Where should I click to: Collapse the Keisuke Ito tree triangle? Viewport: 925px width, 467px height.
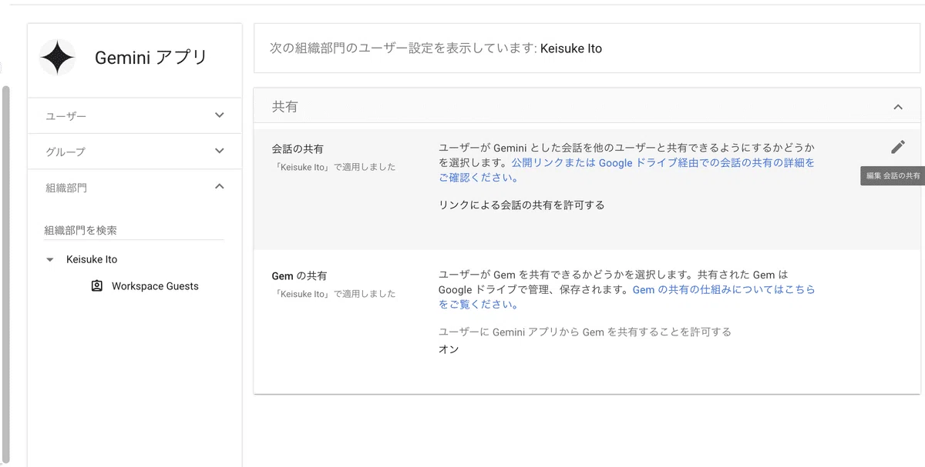tap(50, 260)
